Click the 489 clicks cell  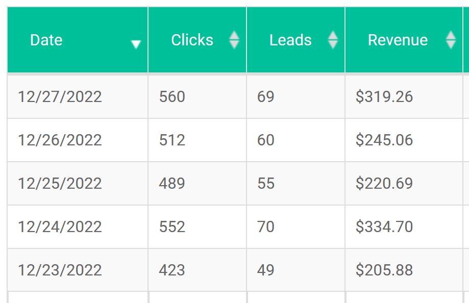click(x=172, y=183)
